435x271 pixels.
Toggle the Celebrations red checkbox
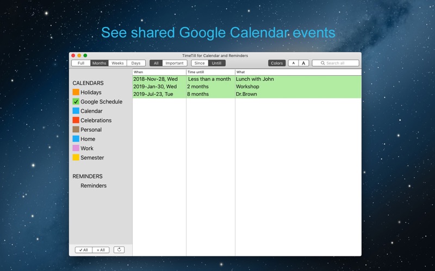coord(76,120)
